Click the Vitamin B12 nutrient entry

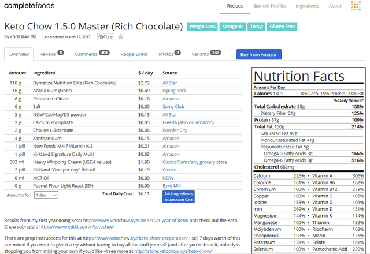[338, 189]
